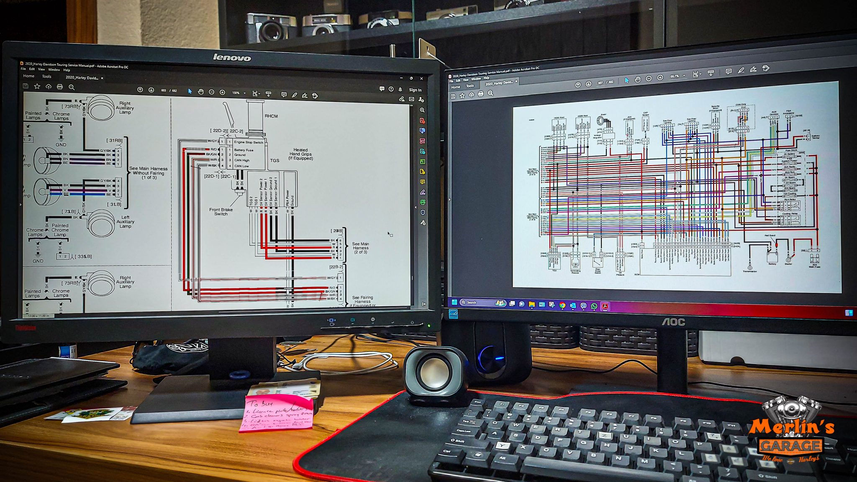Image resolution: width=857 pixels, height=482 pixels.
Task: Open the Help question icon in left window
Action: pyautogui.click(x=391, y=89)
